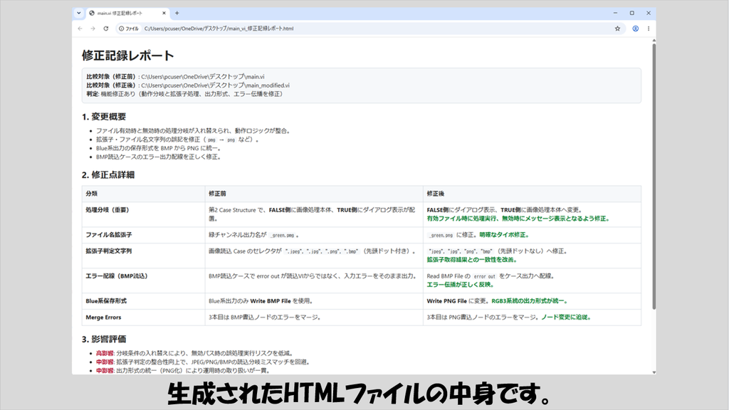729x410 pixels.
Task: Click the Blue系保存形式 table row label
Action: click(x=106, y=301)
